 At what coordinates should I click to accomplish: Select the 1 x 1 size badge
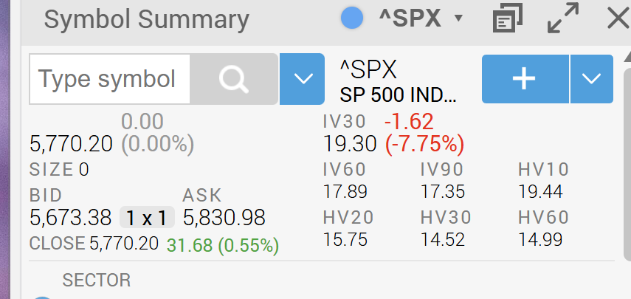(147, 218)
